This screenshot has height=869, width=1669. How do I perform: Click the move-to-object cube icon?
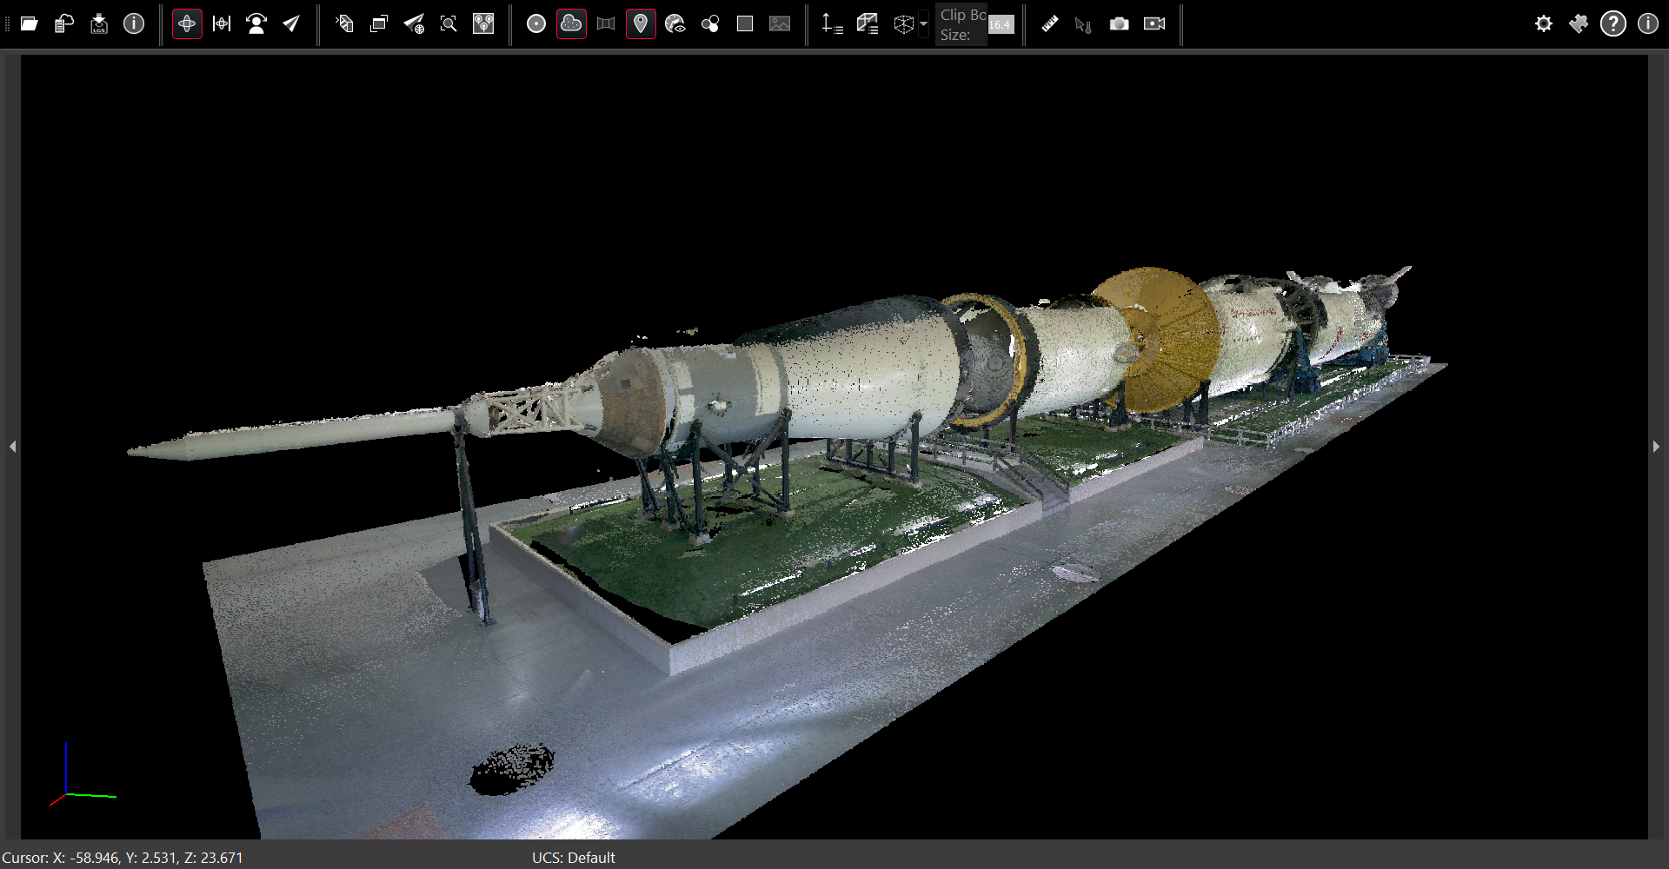coord(344,23)
